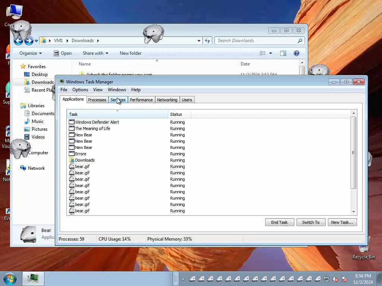Open the Help menu in Task Manager
382x286 pixels.
click(136, 90)
